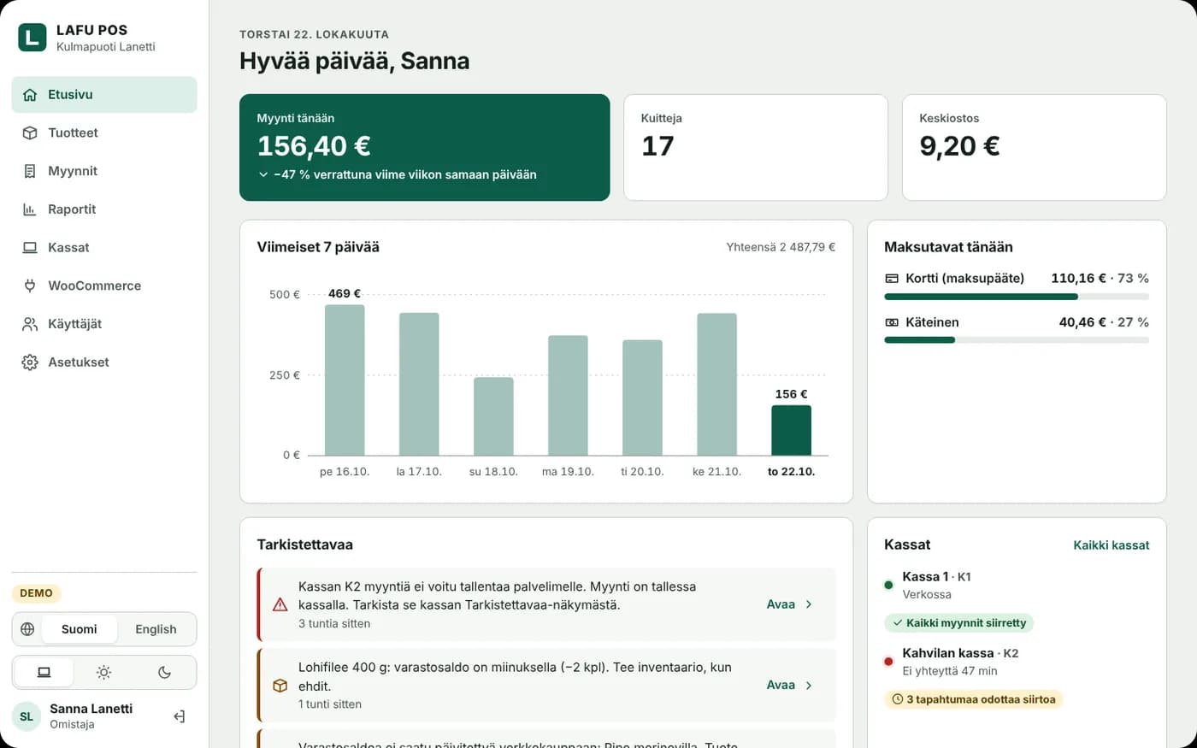Click the Kaikki myynnit siirretty badge
The width and height of the screenshot is (1197, 748).
958,623
